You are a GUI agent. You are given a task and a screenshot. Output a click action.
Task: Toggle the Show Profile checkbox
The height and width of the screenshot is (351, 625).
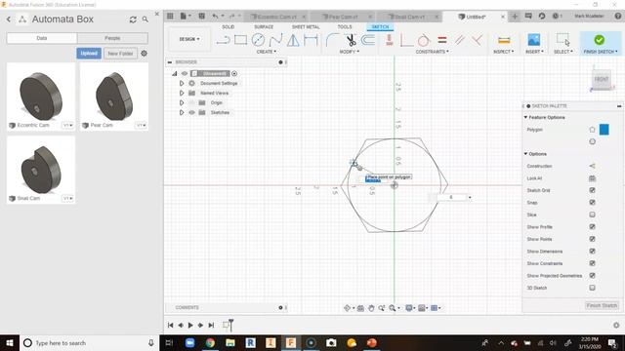593,227
